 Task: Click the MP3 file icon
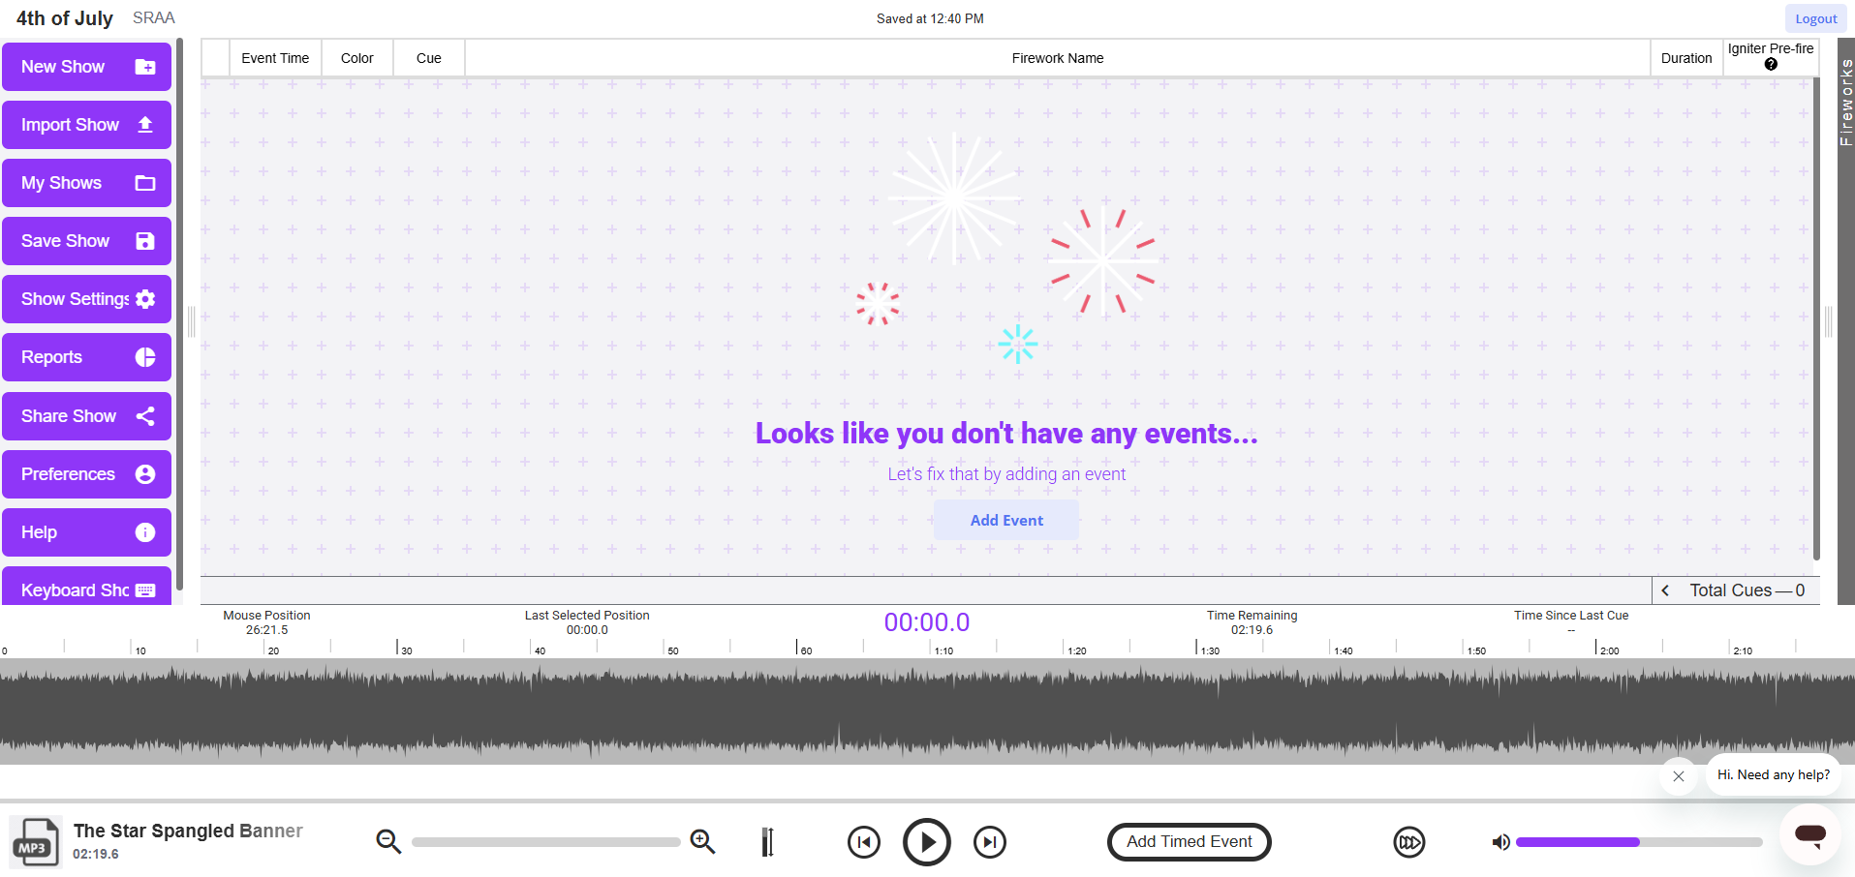coord(35,841)
